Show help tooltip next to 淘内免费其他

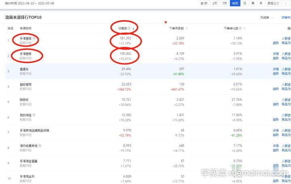point(40,146)
